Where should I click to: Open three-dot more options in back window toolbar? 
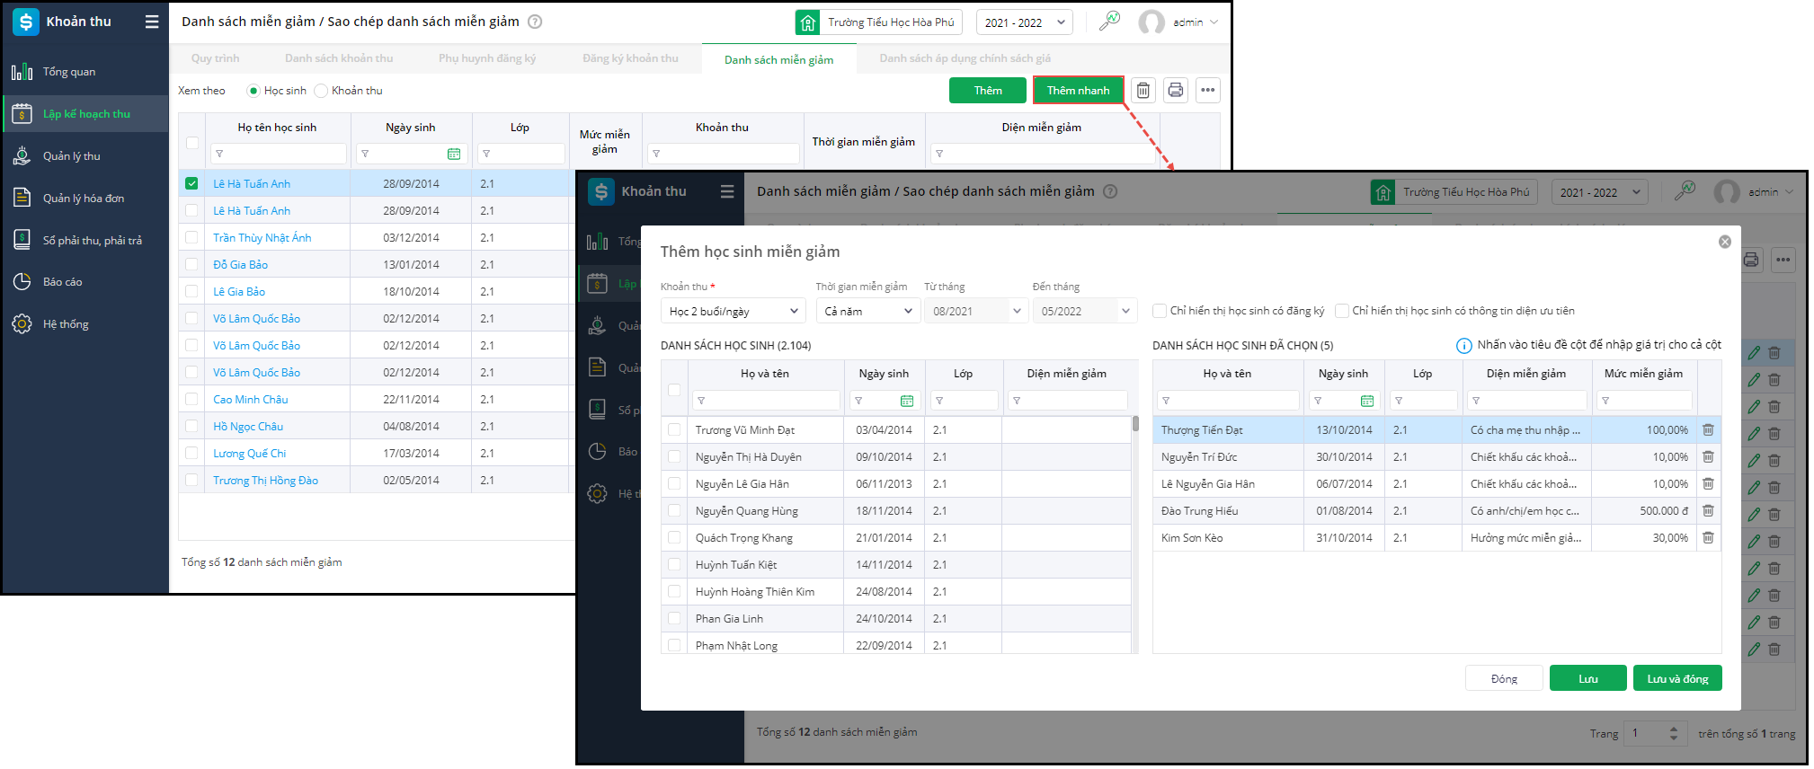1208,90
